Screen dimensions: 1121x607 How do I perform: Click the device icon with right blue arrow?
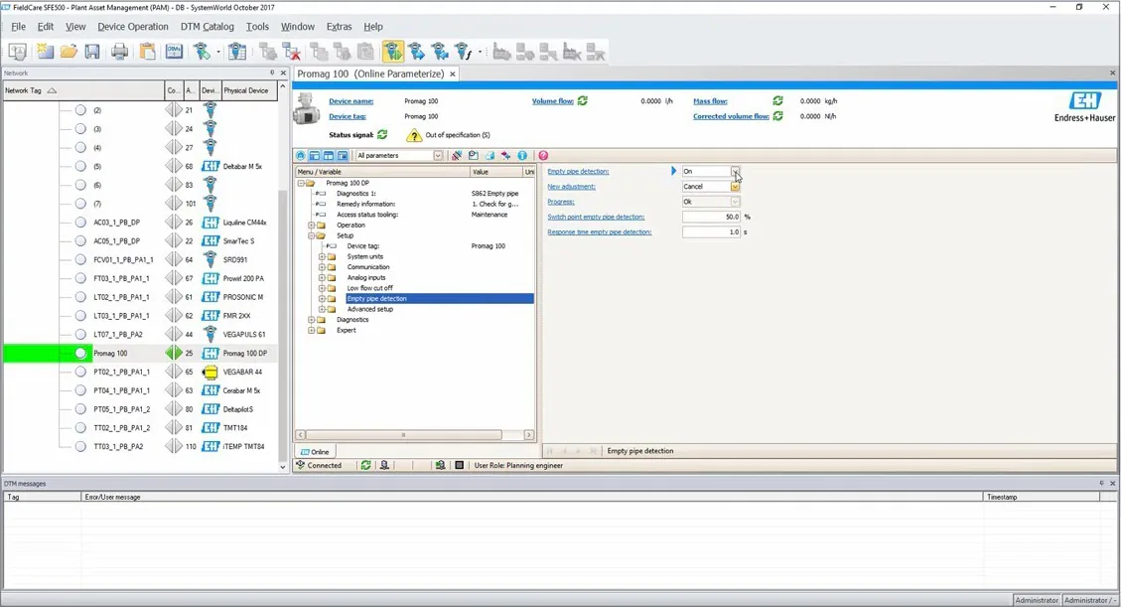[417, 52]
